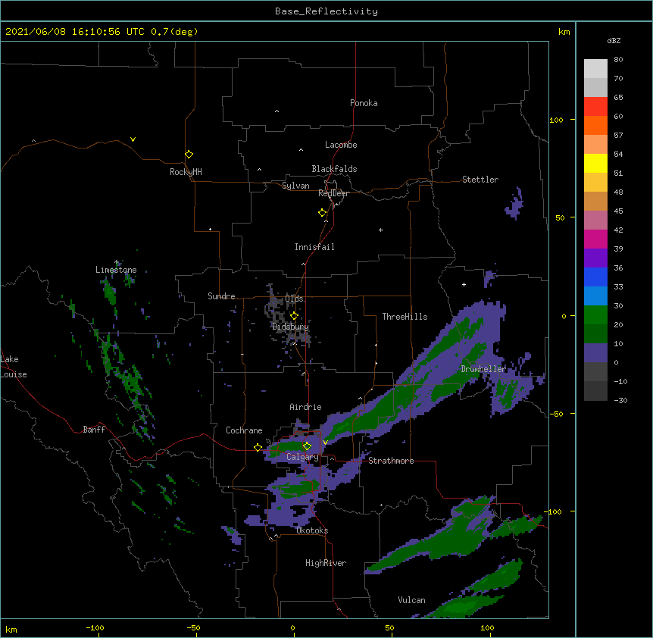
Task: Click the 80 value in dBZ legend
Action: [x=618, y=60]
